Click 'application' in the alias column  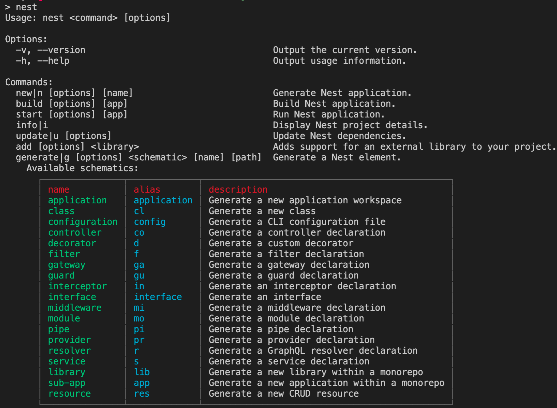coord(163,201)
